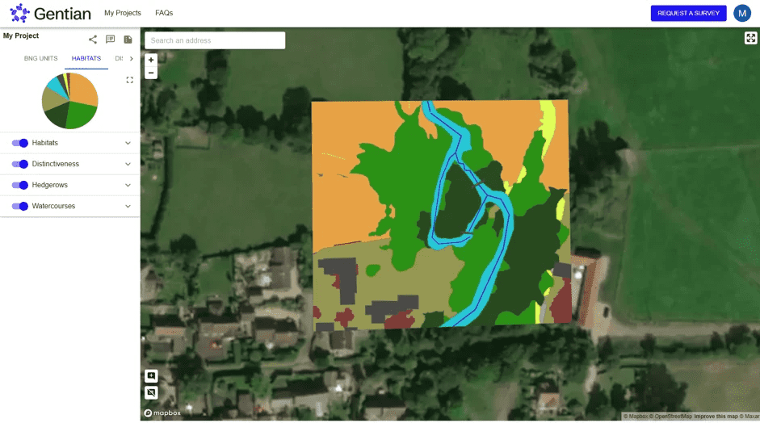Show more tabs with the right arrow

[132, 59]
